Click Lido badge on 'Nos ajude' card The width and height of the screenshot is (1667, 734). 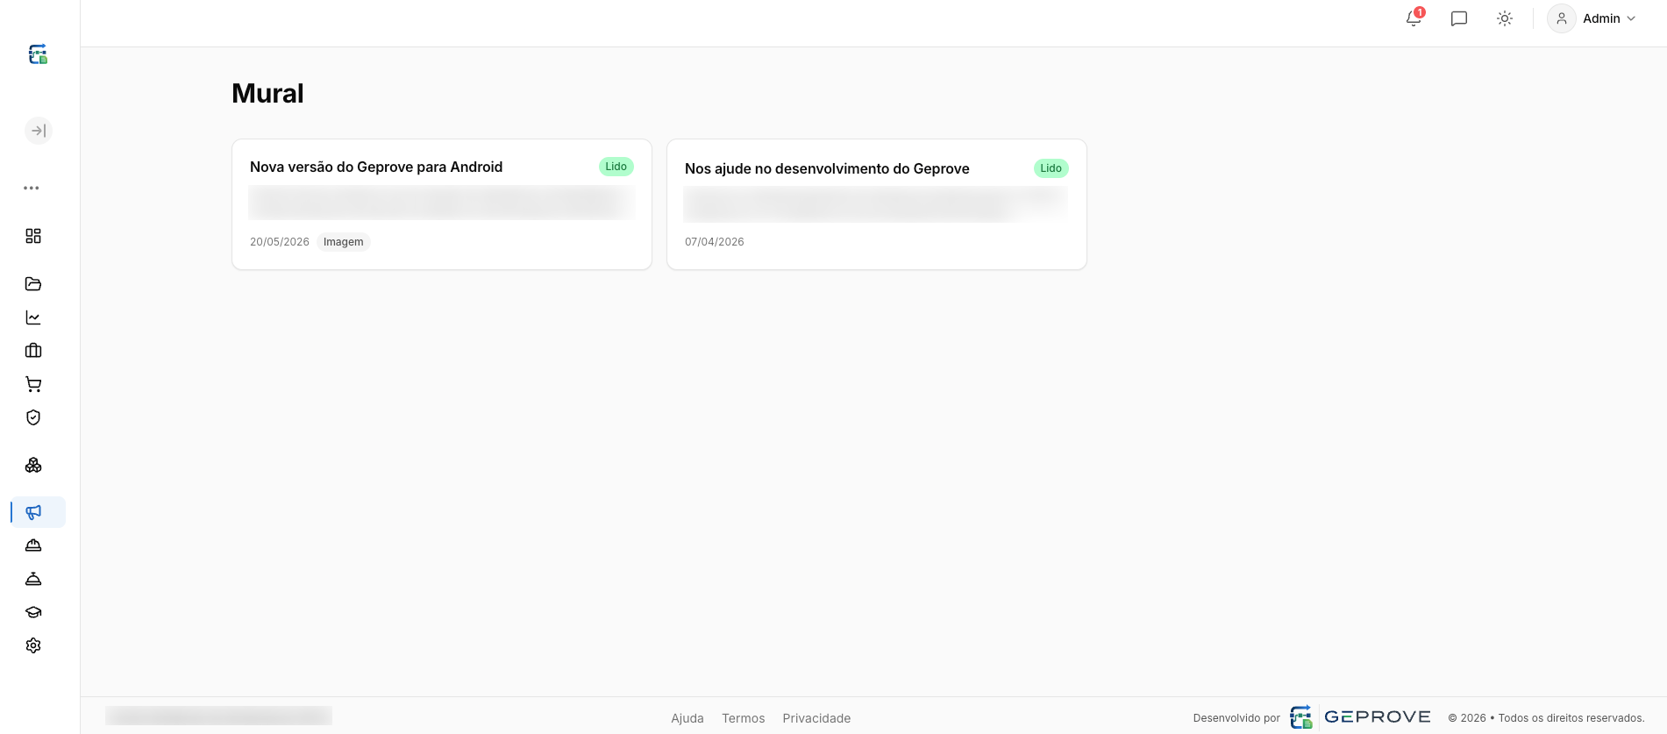(x=1051, y=168)
